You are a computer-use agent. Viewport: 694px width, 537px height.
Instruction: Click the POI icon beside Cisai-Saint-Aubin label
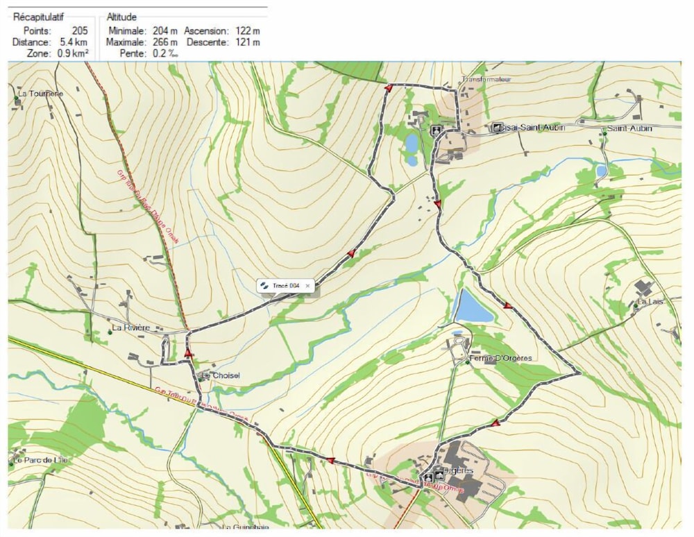(x=498, y=128)
